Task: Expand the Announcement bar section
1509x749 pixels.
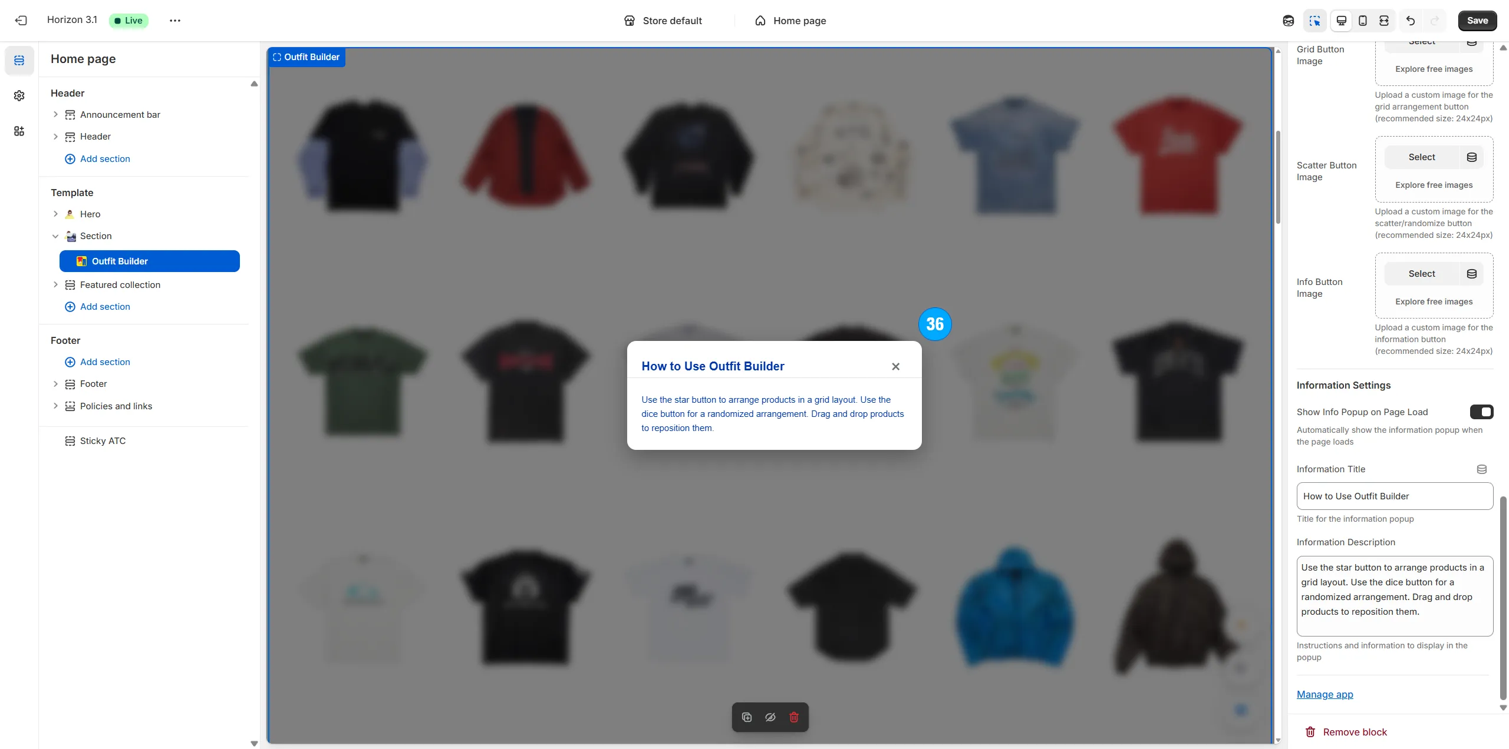Action: pyautogui.click(x=55, y=114)
